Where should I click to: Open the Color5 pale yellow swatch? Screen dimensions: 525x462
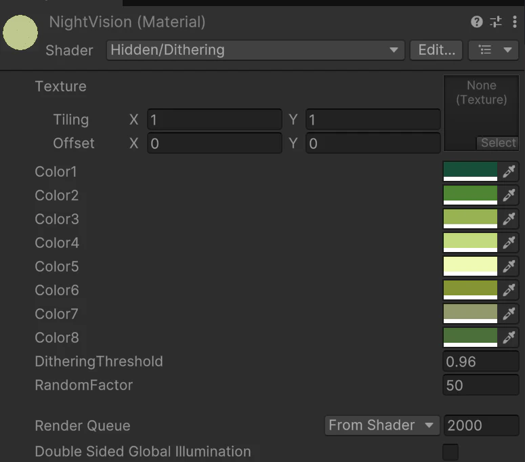[x=470, y=266]
